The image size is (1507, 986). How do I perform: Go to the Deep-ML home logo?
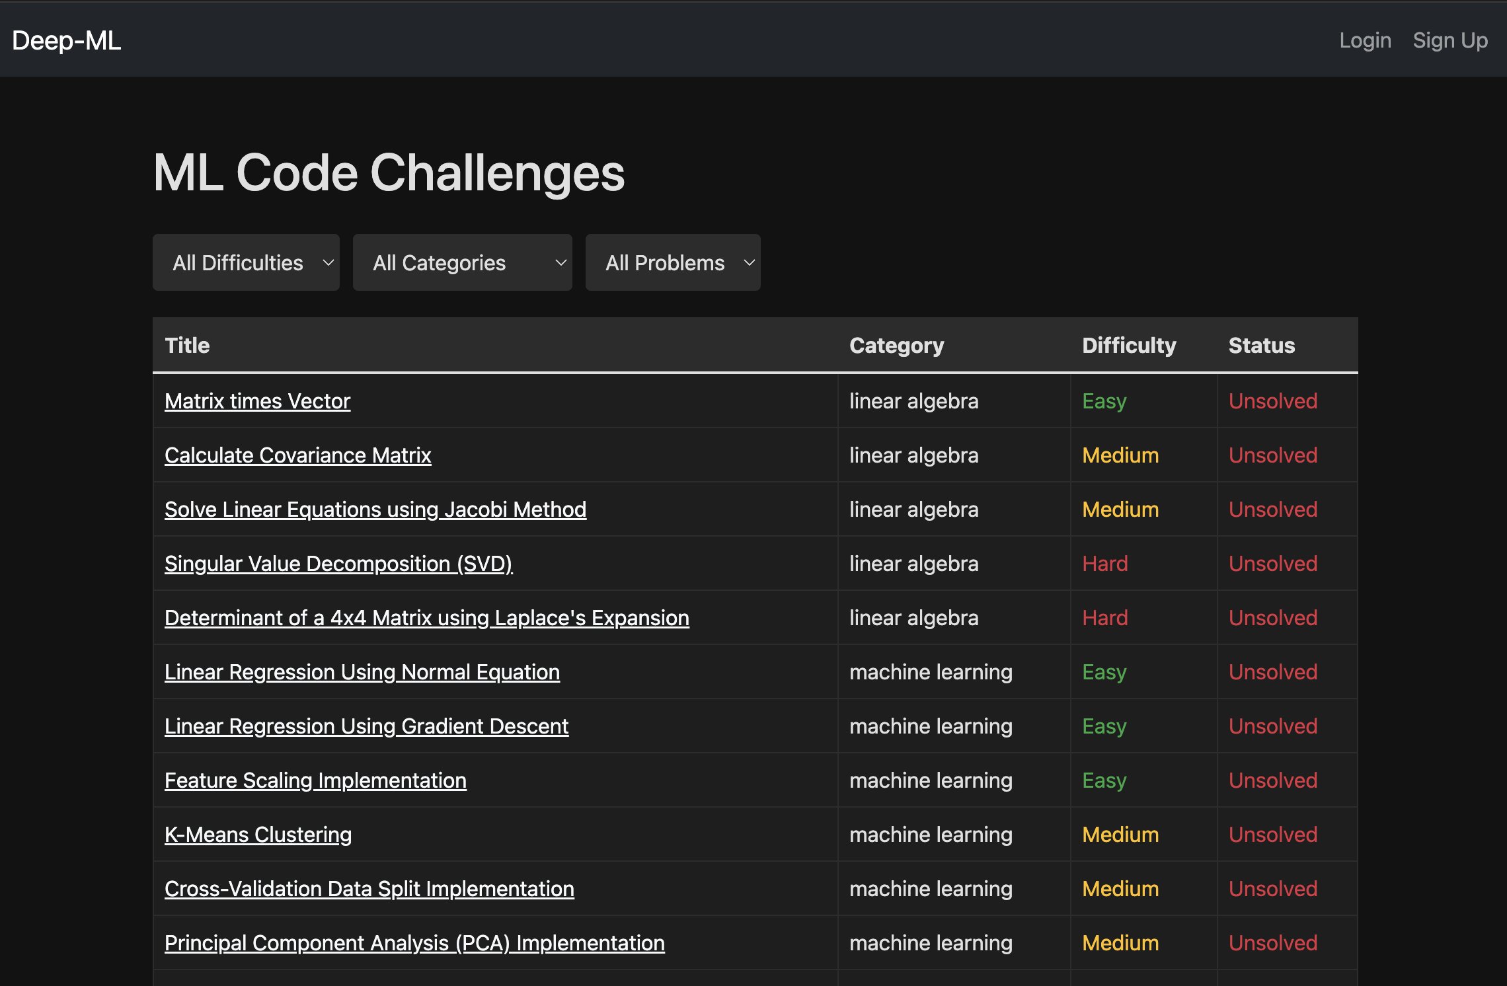67,40
